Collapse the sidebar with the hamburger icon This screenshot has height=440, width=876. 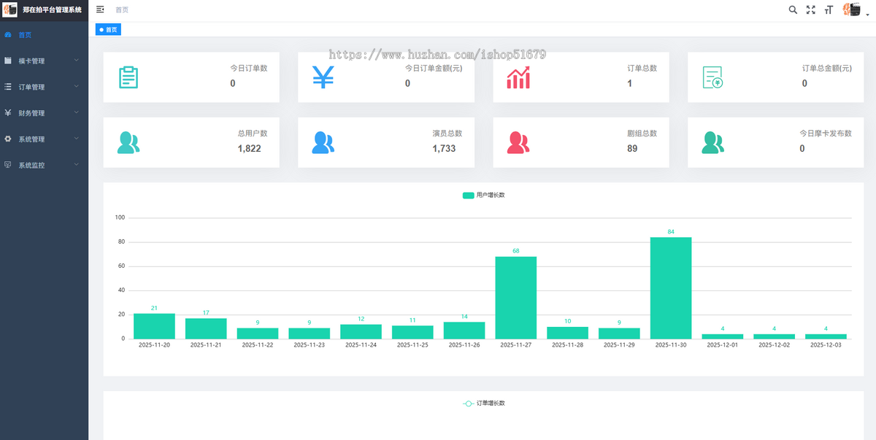coord(100,9)
